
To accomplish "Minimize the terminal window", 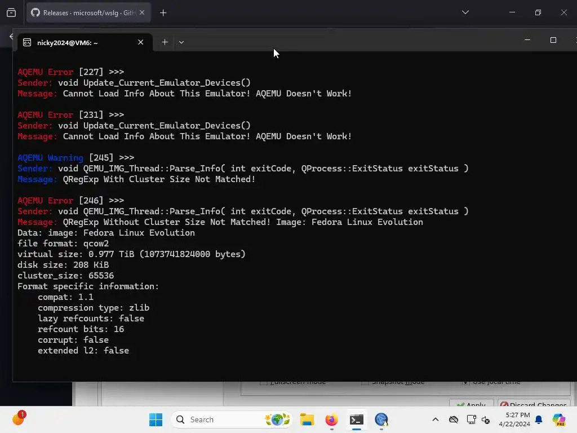I will [x=527, y=40].
